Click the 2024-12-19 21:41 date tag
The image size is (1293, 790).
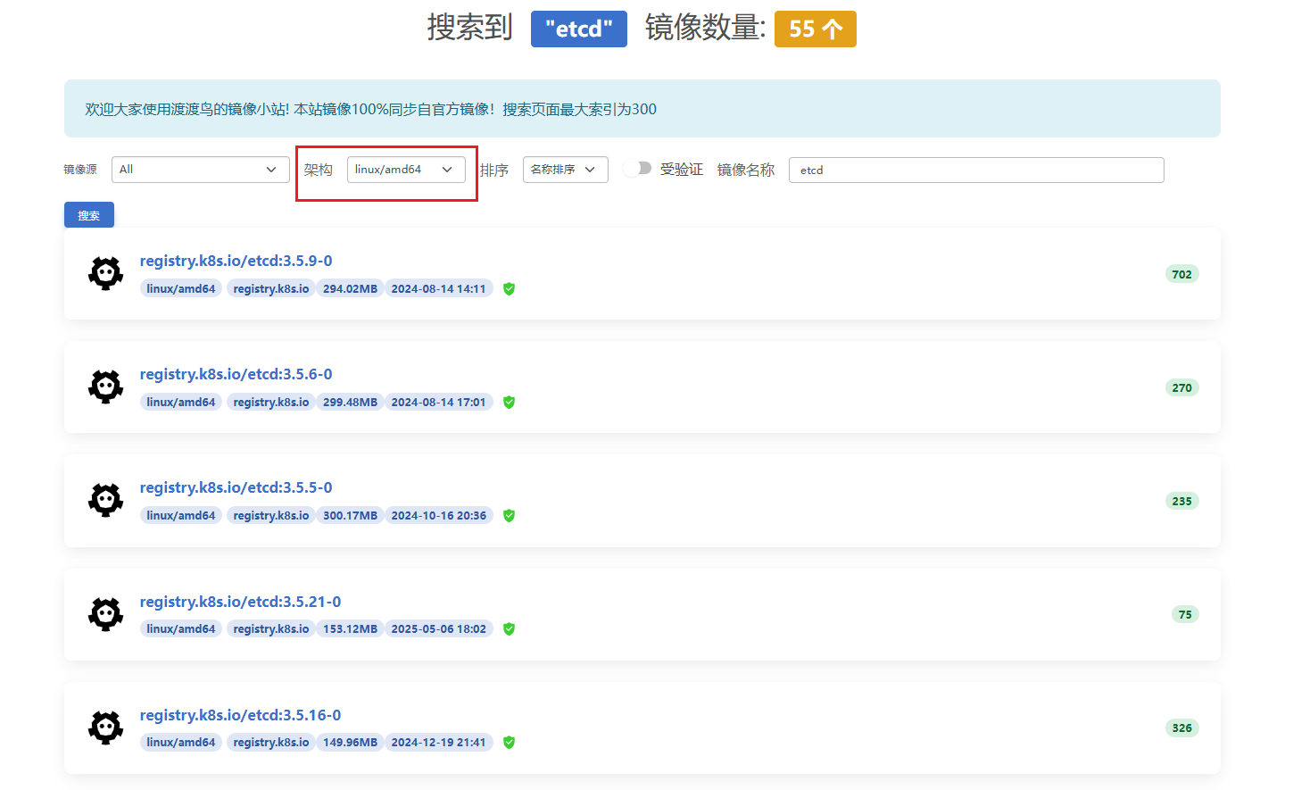(x=439, y=742)
